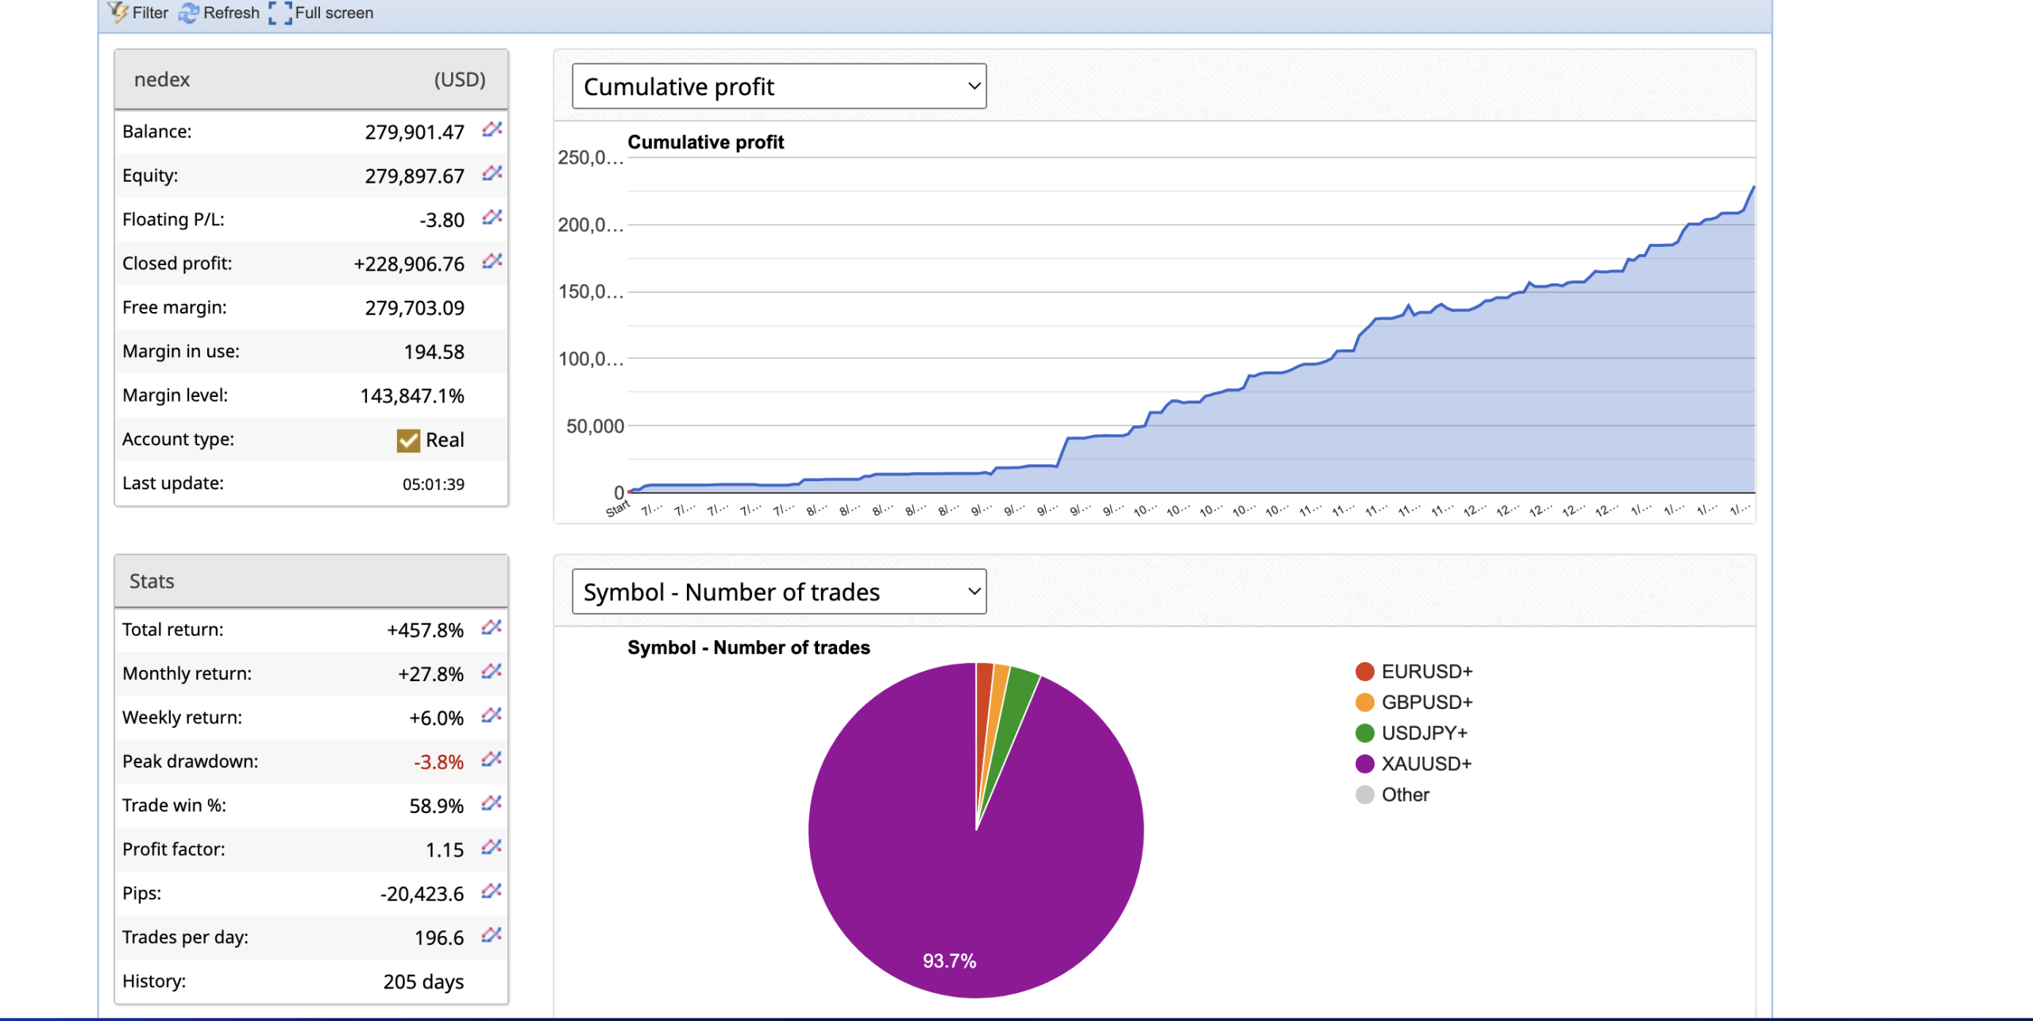
Task: Click the Real account type checkmark
Action: (x=408, y=440)
